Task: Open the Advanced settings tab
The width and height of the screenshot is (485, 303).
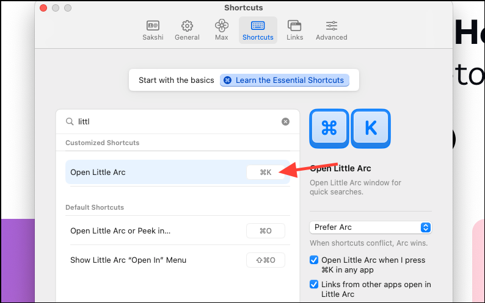Action: coord(331,30)
